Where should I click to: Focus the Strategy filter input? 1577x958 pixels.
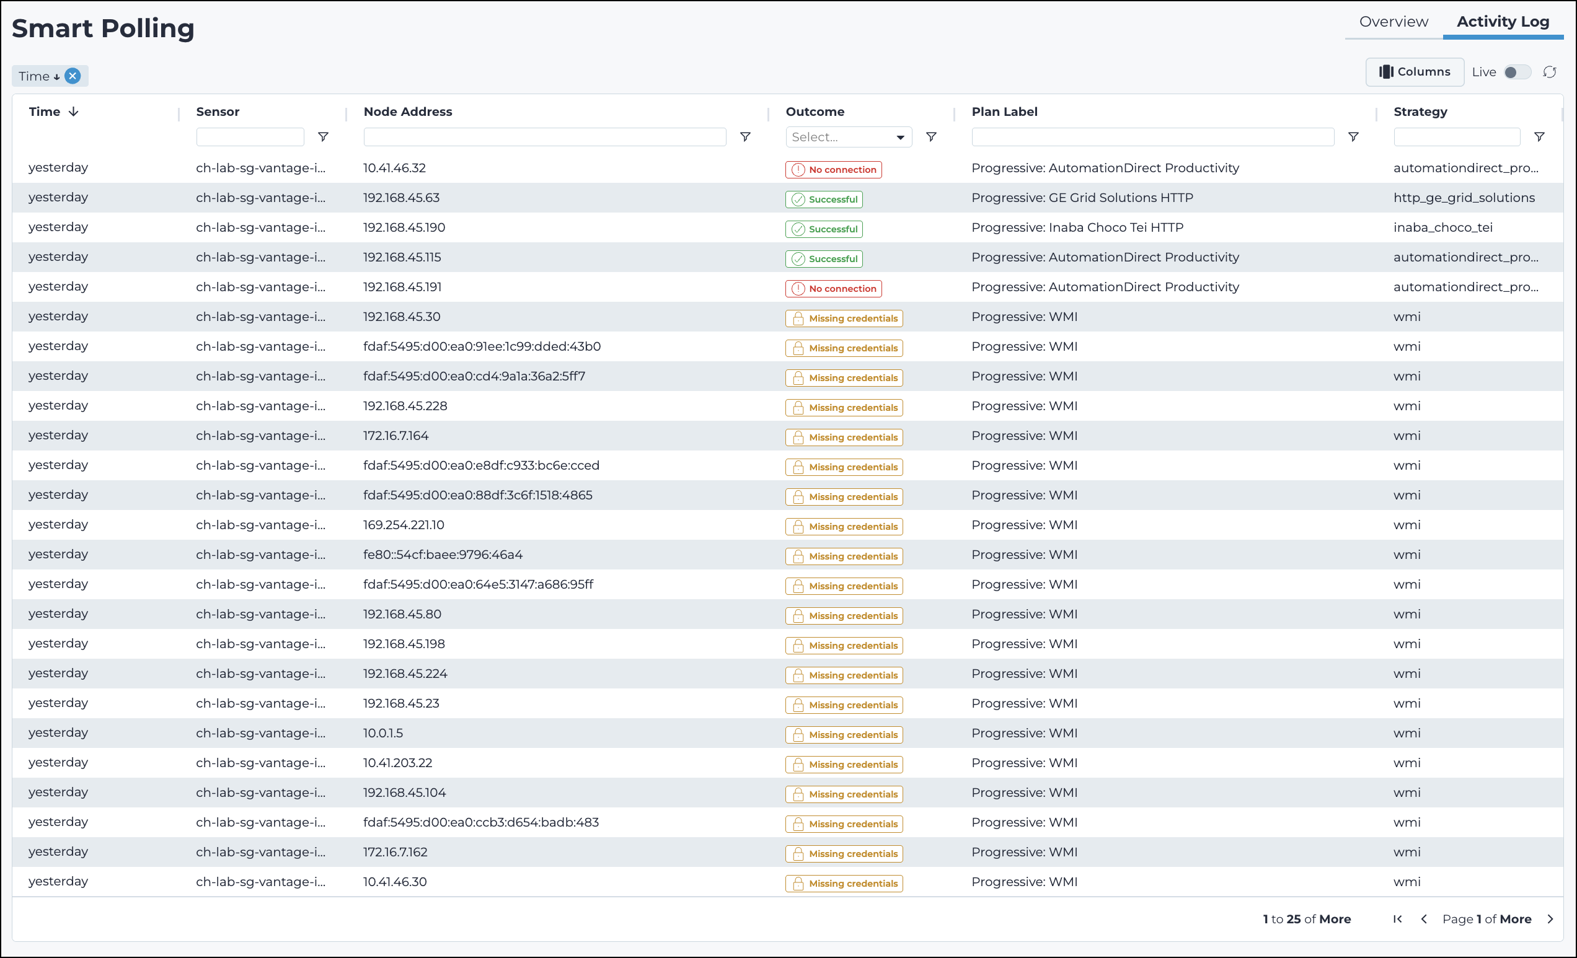pos(1457,137)
